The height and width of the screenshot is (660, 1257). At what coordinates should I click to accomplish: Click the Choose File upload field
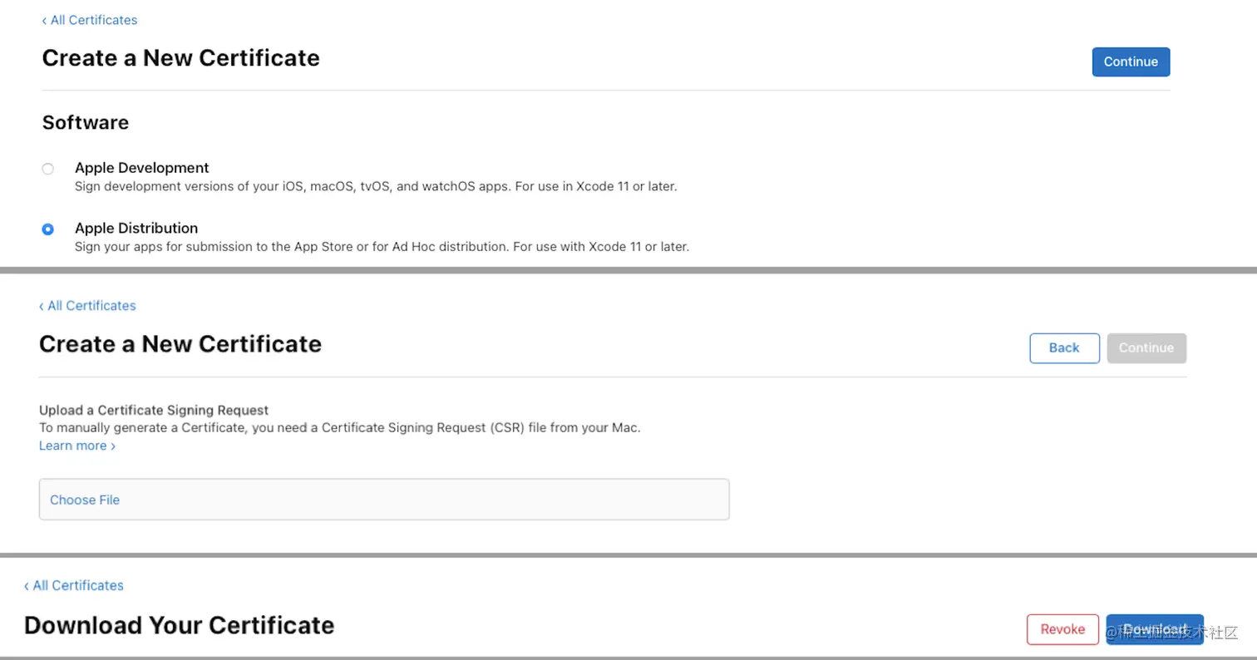pyautogui.click(x=384, y=500)
